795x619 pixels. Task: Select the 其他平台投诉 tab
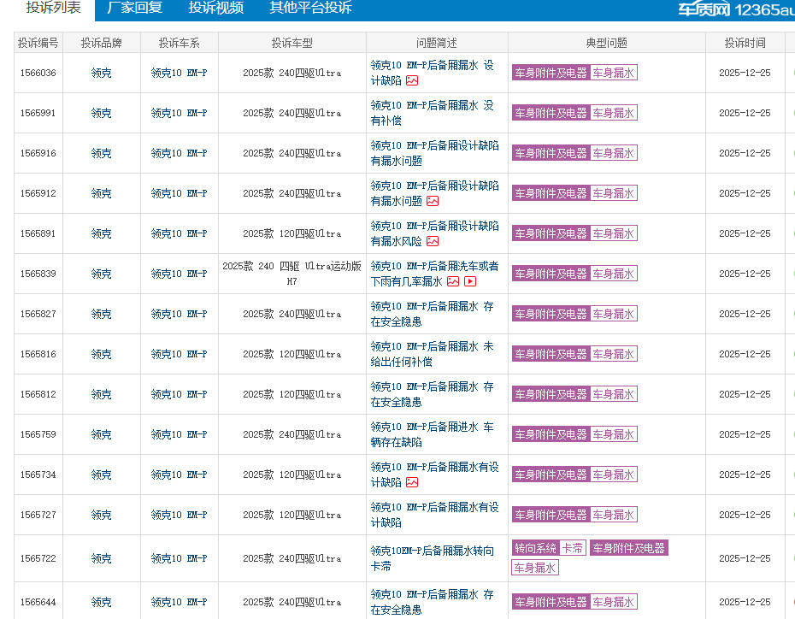(x=310, y=9)
